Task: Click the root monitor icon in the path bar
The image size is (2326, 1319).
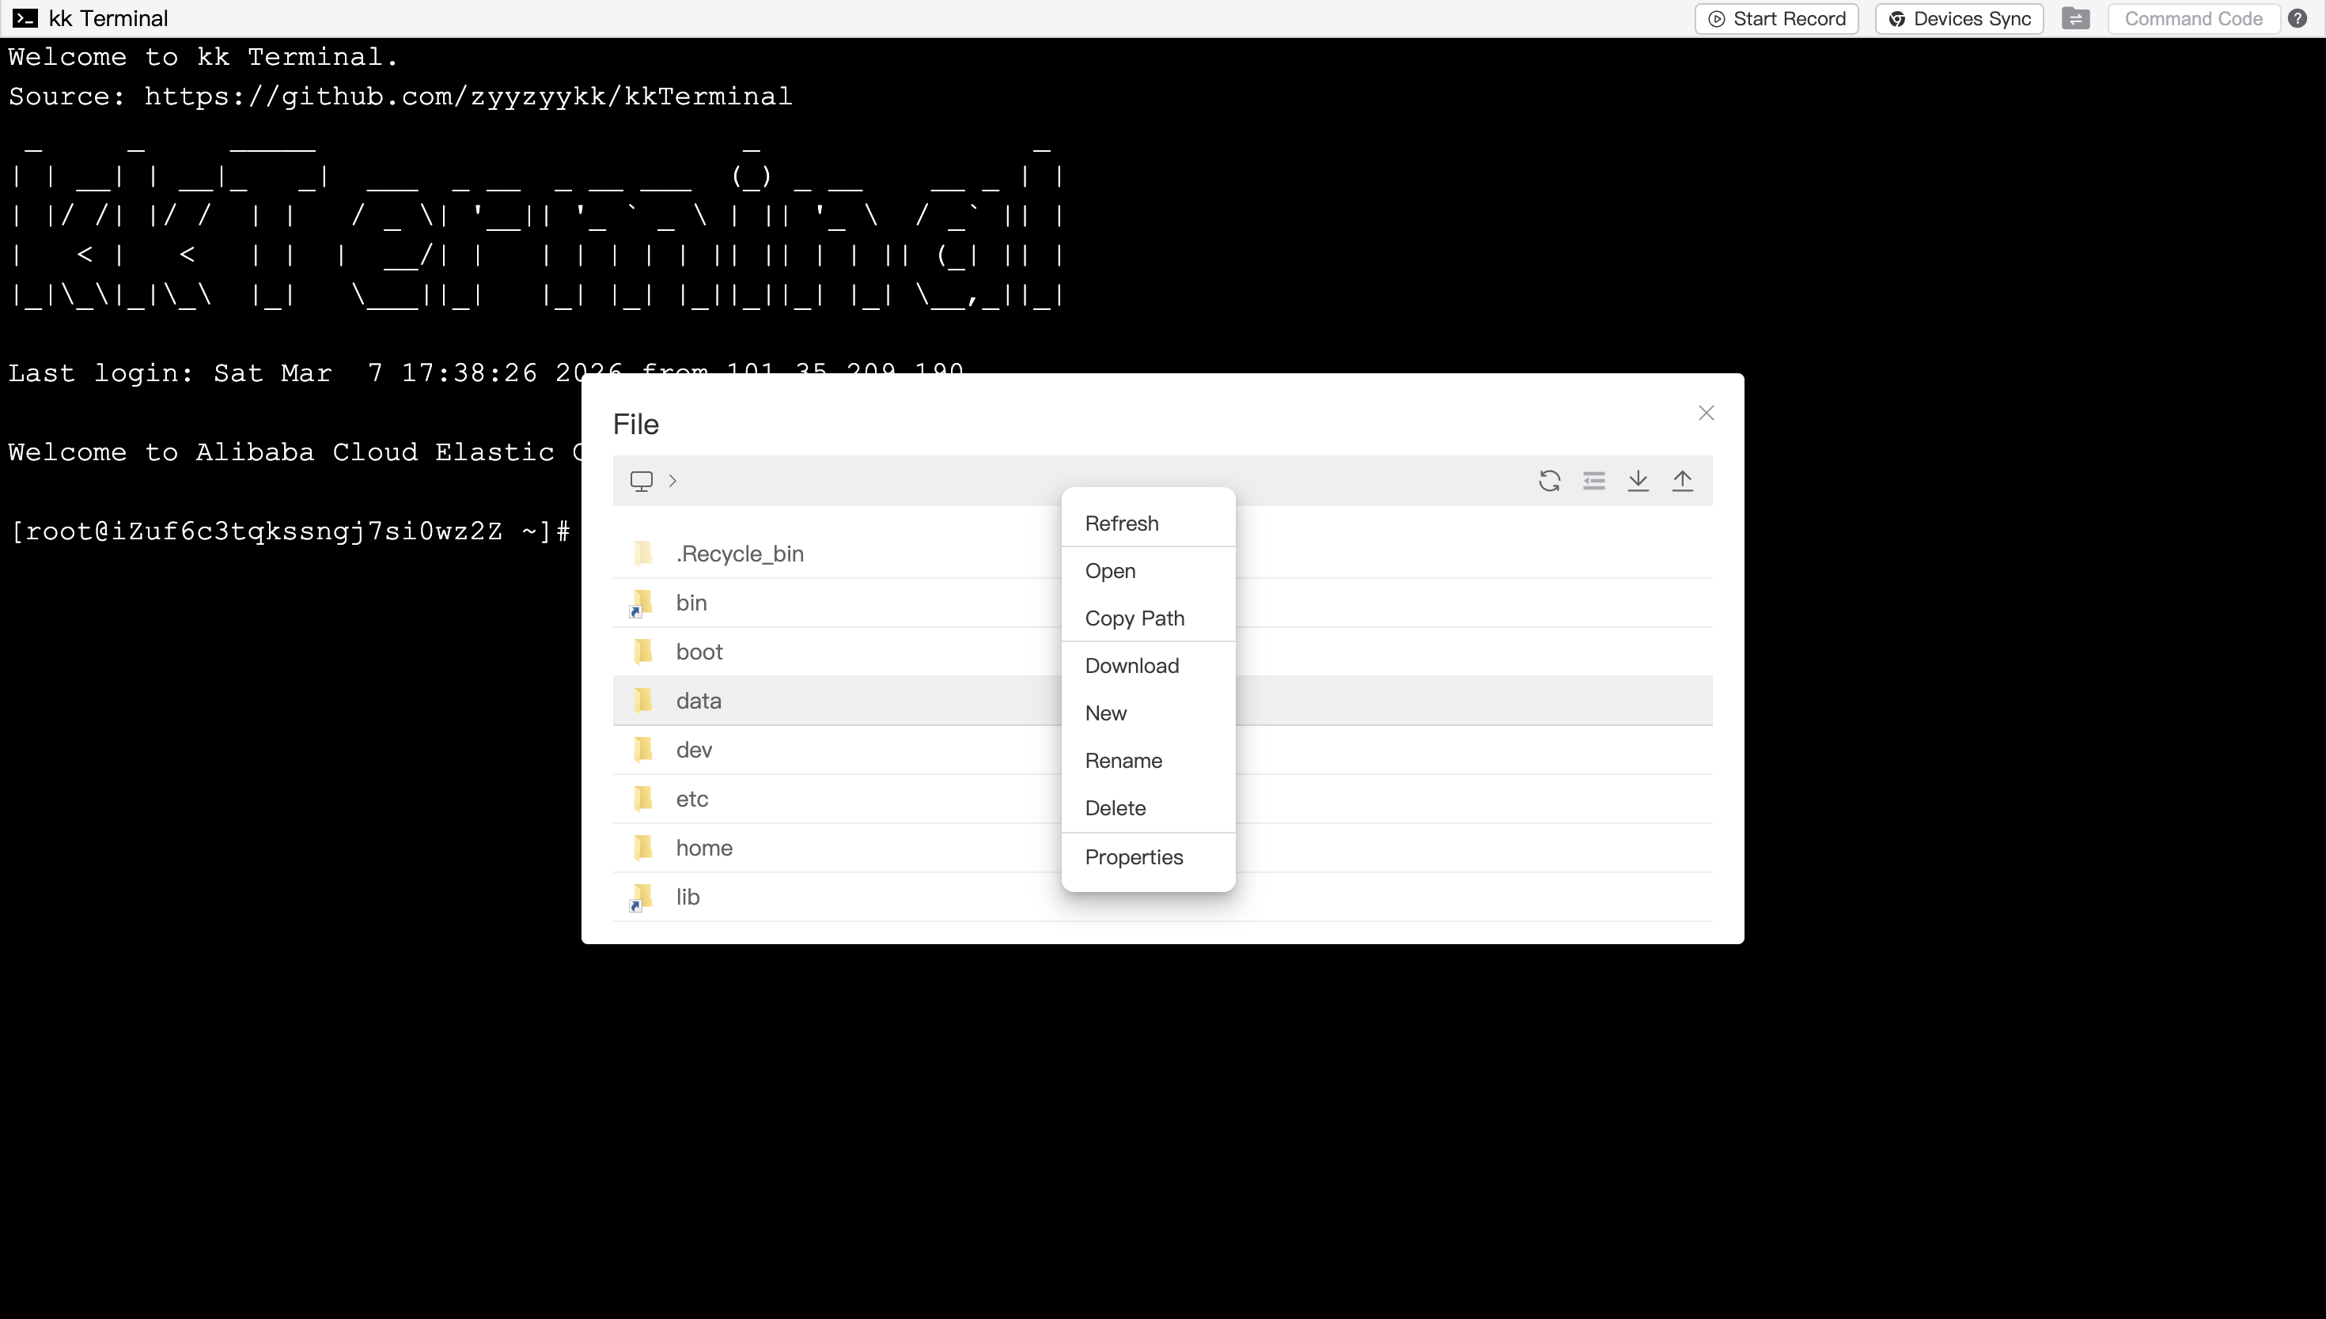Action: (x=642, y=481)
